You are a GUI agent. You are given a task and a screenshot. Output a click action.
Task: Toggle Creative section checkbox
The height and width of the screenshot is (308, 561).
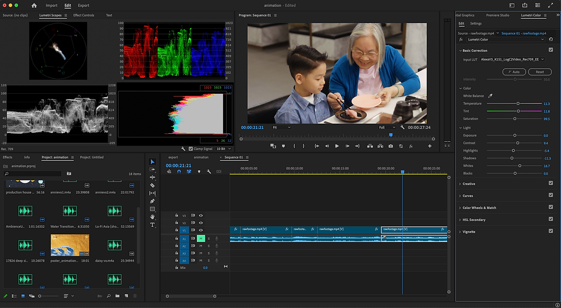(551, 183)
